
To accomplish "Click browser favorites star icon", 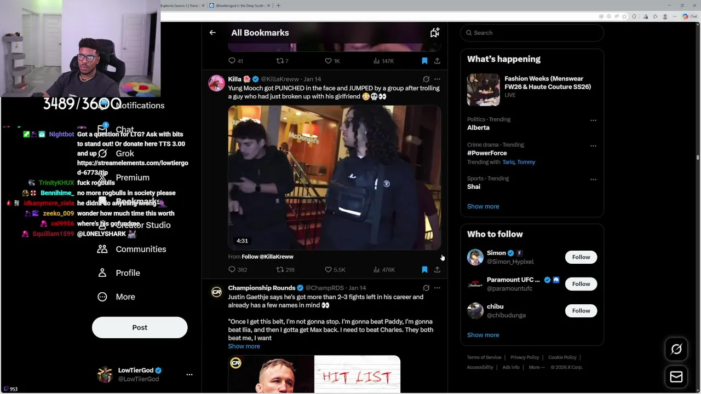I will point(624,16).
